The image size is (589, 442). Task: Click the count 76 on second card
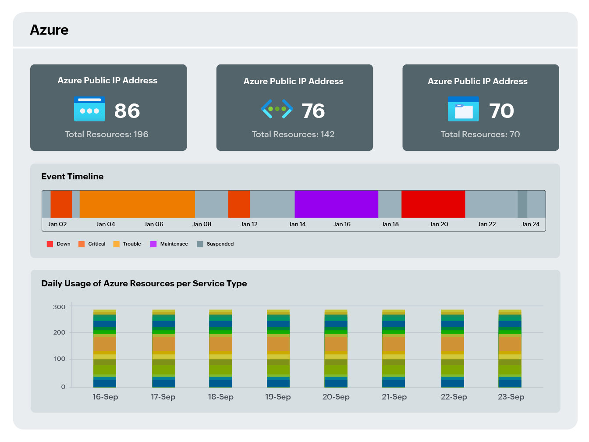click(313, 111)
